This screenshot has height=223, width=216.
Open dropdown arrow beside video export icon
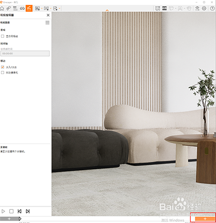pos(50,8)
